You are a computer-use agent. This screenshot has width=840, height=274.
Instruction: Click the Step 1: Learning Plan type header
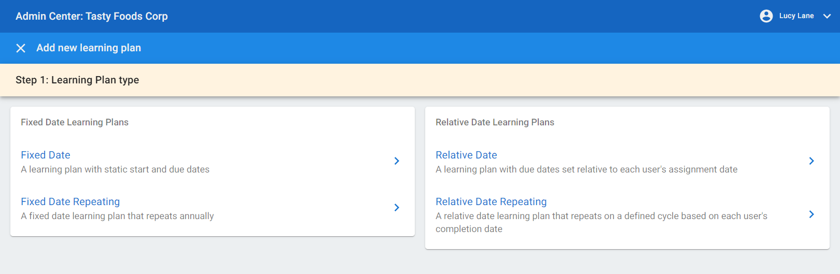tap(77, 80)
